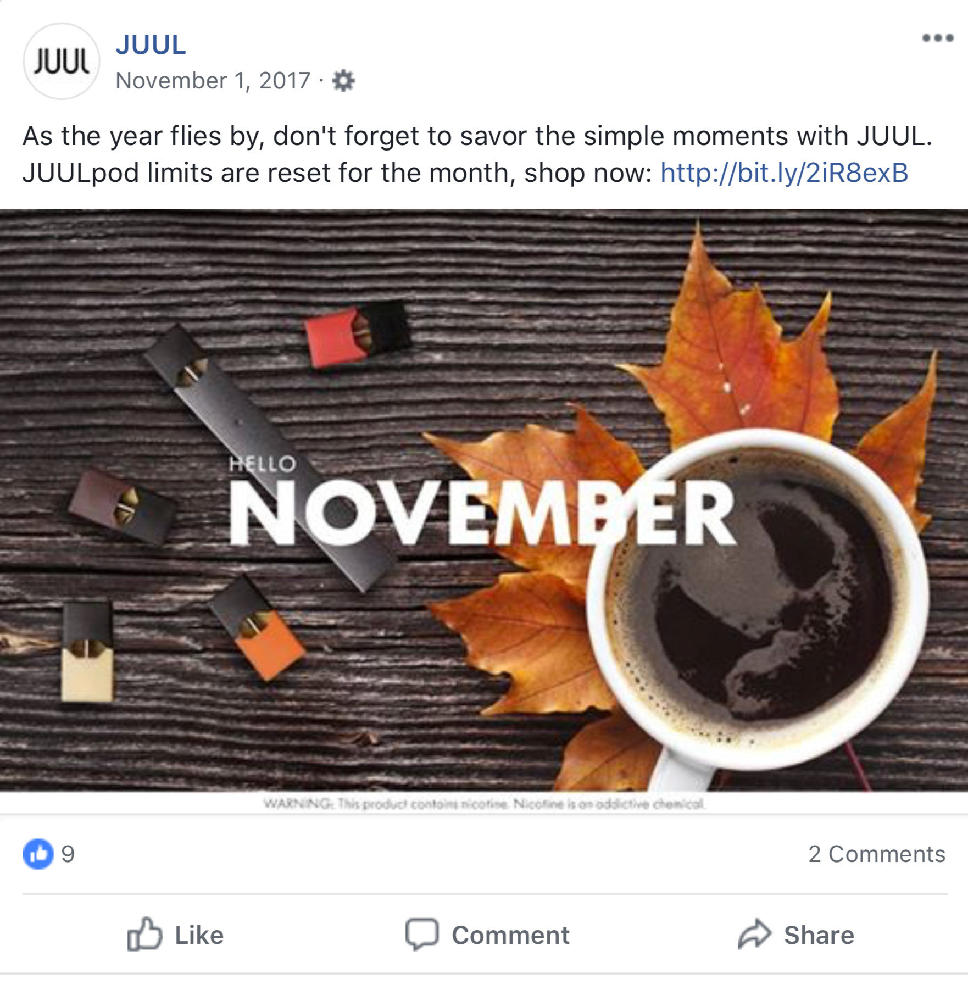View the 9 reactions count
968x990 pixels.
[68, 854]
